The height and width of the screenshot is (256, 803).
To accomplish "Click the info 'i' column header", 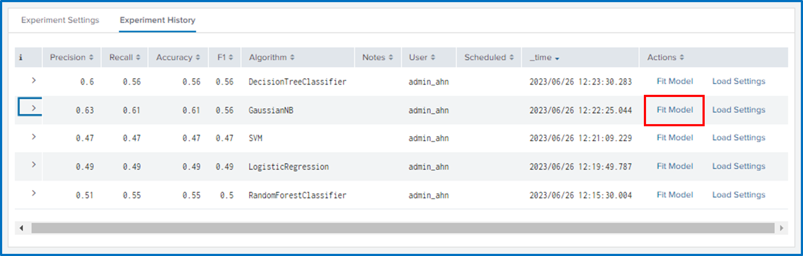I will (21, 57).
